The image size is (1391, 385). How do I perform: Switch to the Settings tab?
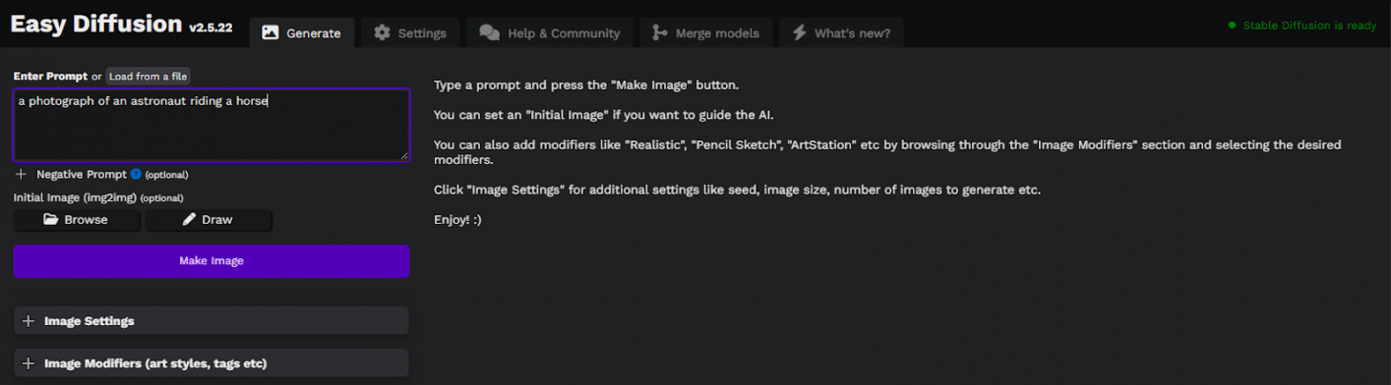click(x=410, y=32)
